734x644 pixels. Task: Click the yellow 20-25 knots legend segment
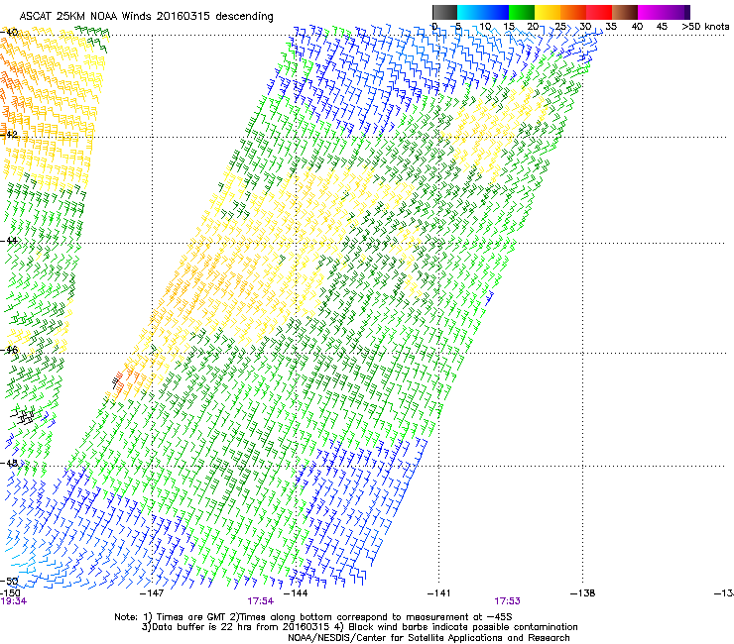(548, 12)
